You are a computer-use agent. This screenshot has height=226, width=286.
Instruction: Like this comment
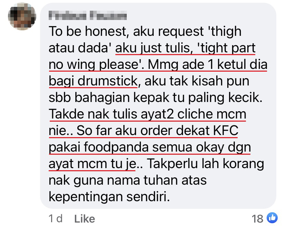[85, 219]
